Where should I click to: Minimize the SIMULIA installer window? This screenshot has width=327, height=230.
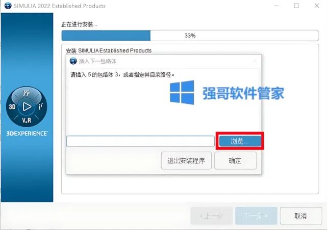276,6
